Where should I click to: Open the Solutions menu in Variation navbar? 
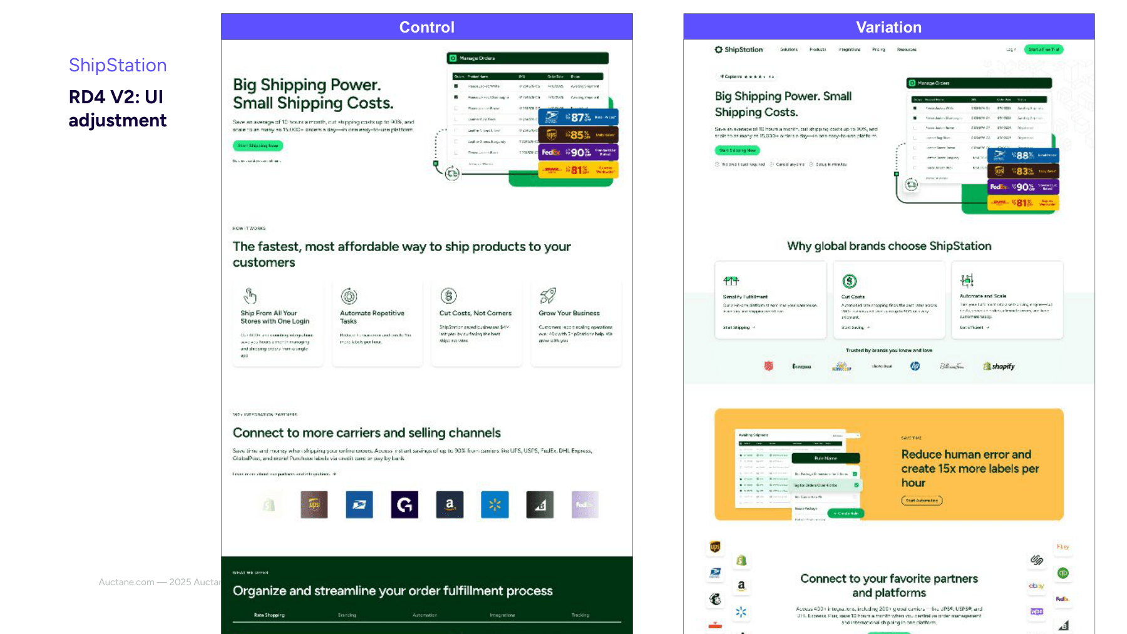tap(789, 49)
